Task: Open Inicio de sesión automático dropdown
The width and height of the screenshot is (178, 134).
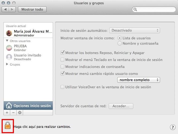Action: (x=135, y=30)
